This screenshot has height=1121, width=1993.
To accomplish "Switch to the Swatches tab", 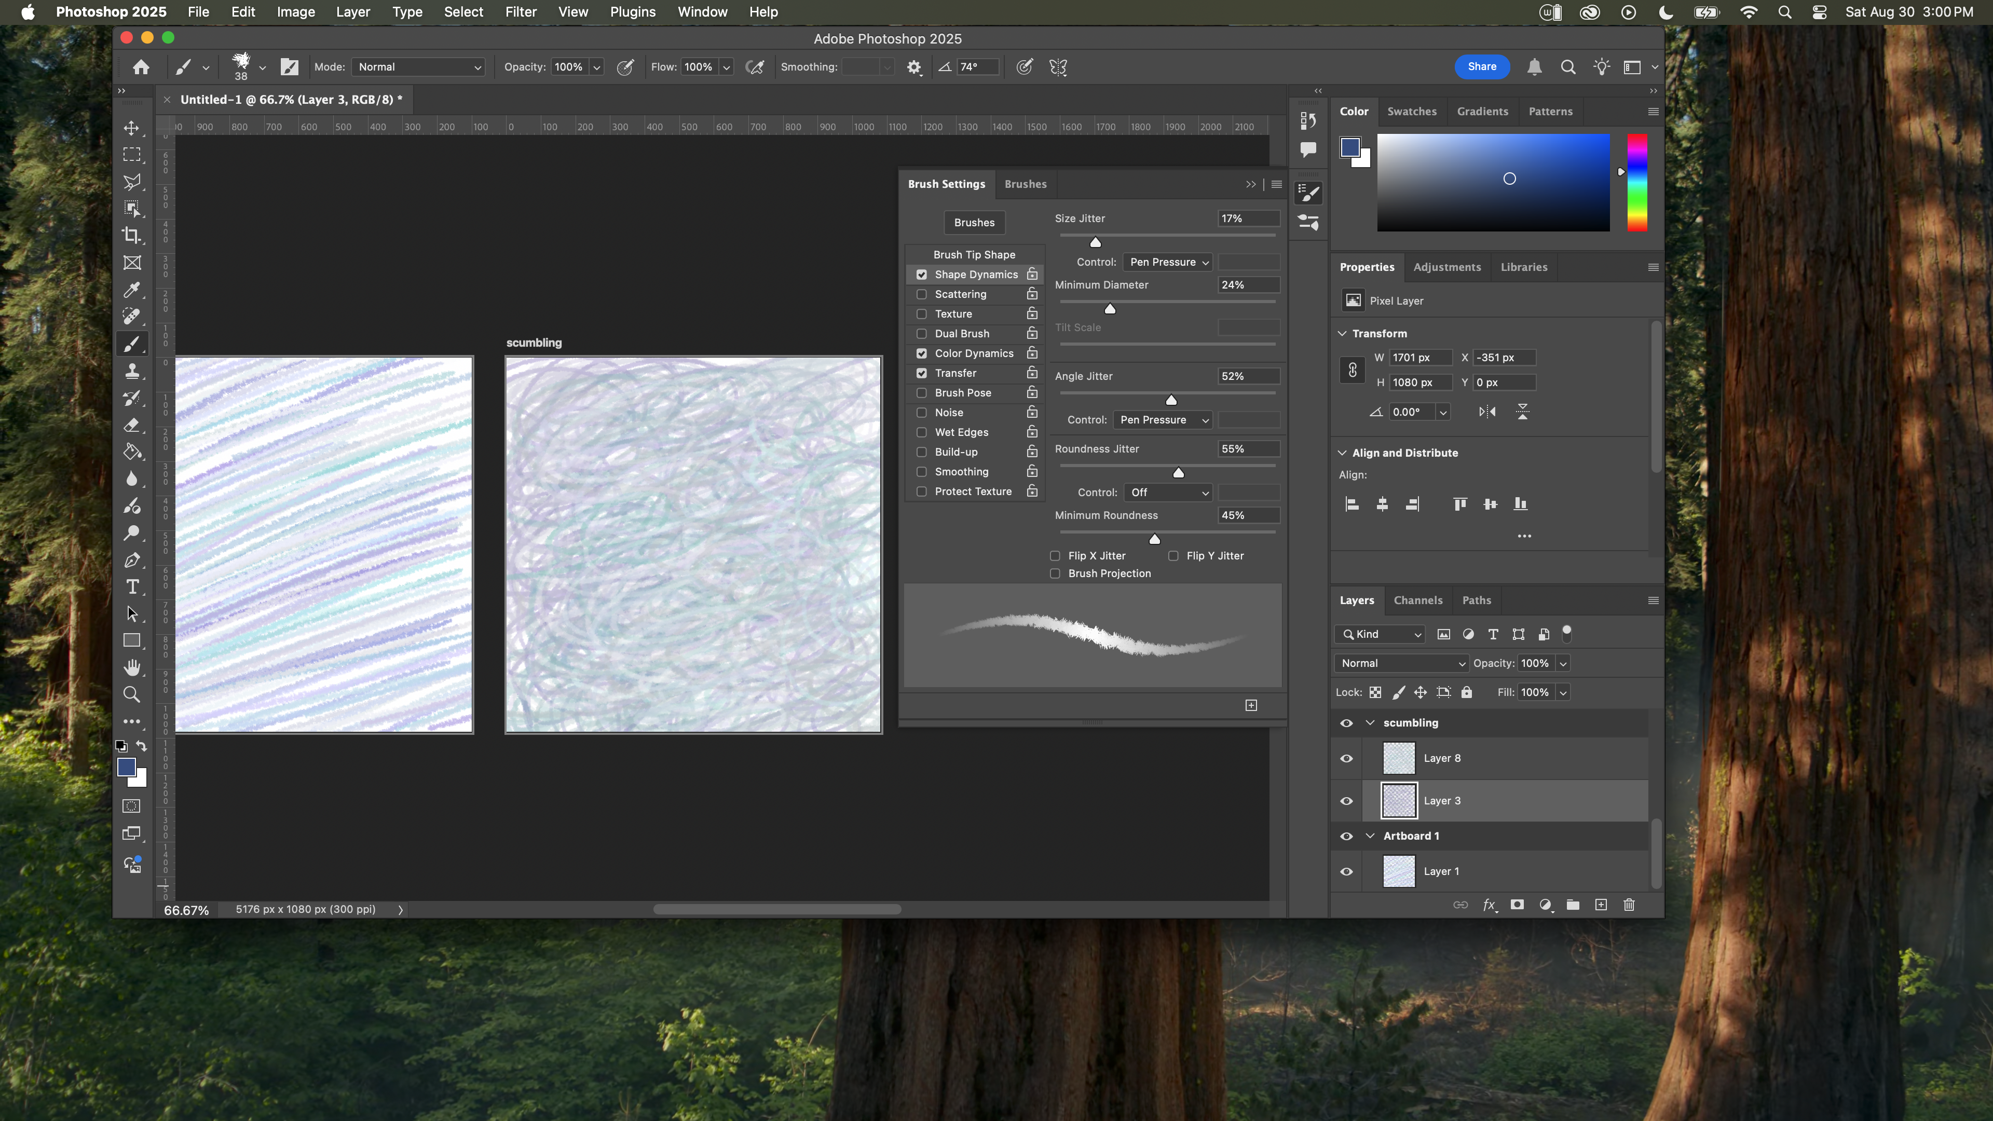I will point(1411,112).
